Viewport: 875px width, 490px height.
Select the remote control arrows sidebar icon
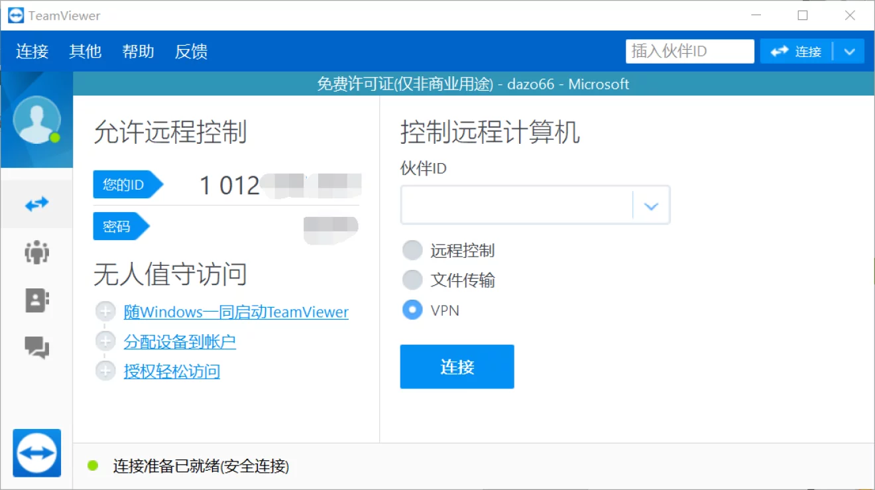tap(36, 204)
